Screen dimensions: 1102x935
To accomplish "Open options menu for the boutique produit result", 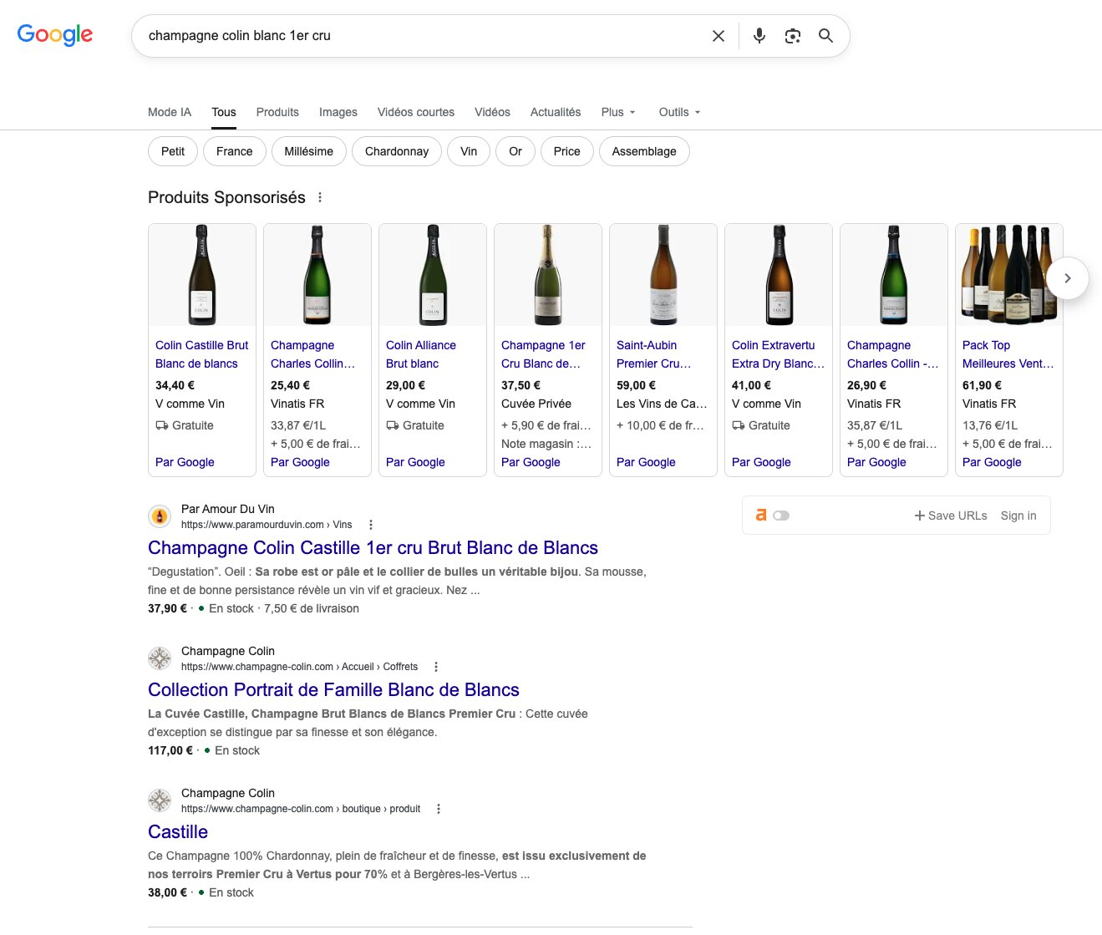I will pos(439,809).
